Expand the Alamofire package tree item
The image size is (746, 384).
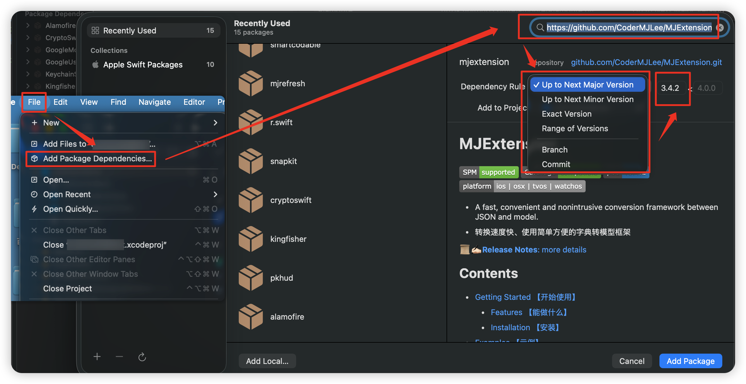pos(28,26)
